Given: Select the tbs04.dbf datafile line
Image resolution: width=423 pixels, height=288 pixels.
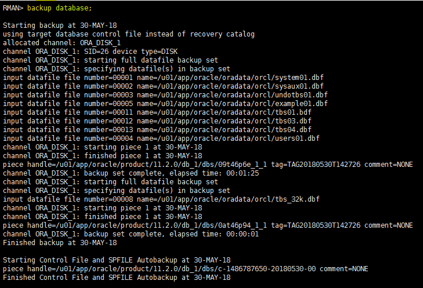Looking at the screenshot, I should click(x=157, y=130).
